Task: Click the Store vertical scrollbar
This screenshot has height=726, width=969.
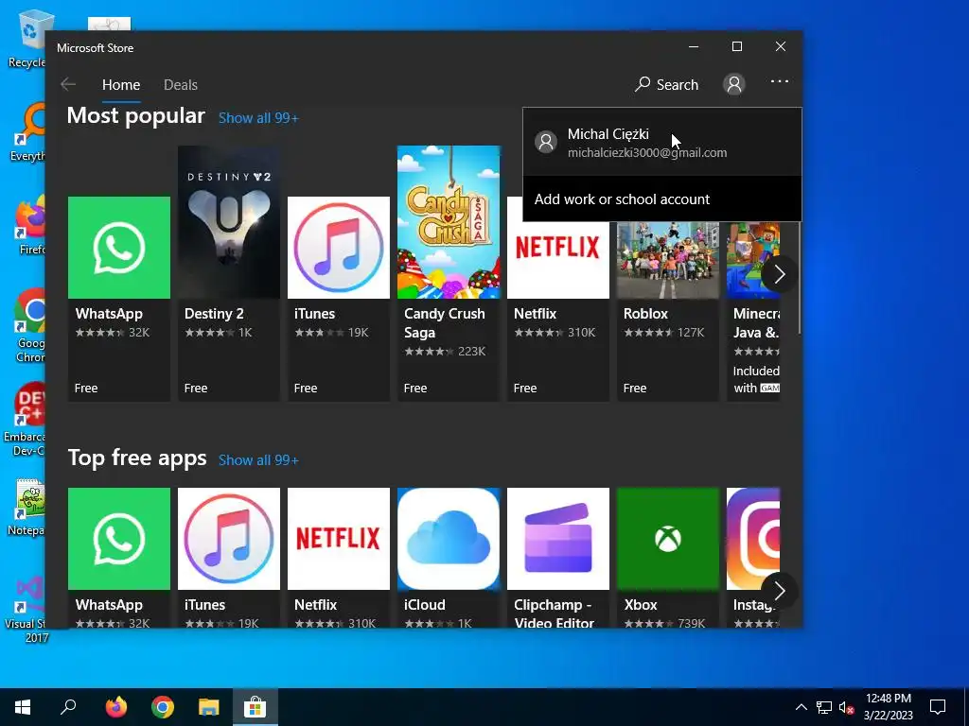Action: pos(799,278)
